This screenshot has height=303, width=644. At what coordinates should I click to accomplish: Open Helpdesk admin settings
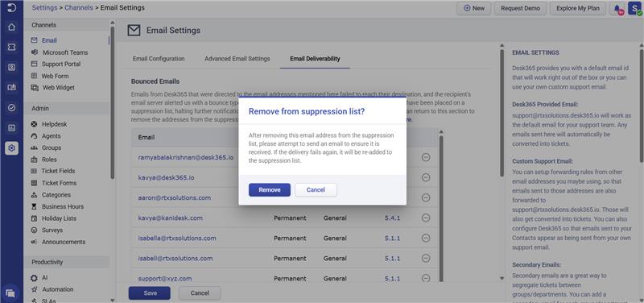click(x=54, y=124)
